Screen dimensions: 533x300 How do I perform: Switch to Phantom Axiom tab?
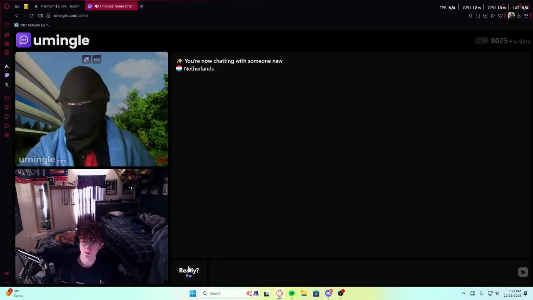click(57, 6)
